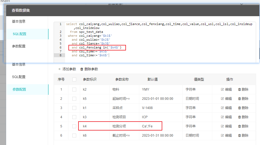The height and width of the screenshot is (145, 260).
Task: Check the checkbox for k5 row
Action: [x=74, y=99]
